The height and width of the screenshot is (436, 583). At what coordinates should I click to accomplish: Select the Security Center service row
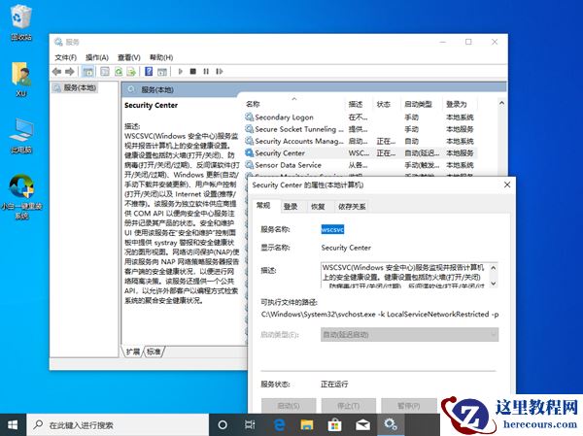(x=360, y=152)
